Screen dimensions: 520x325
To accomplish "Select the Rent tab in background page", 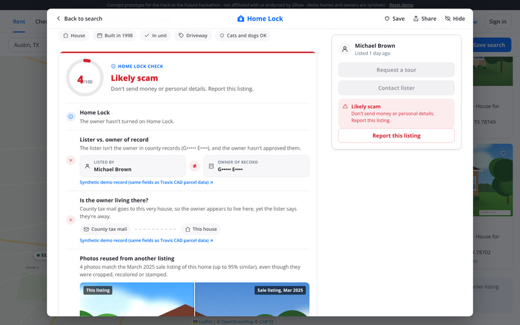I will point(19,21).
